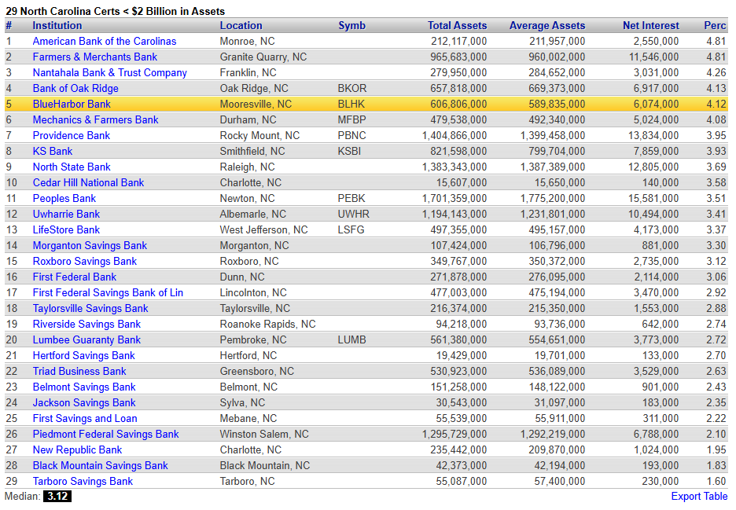Open the Uwharrie Bank link
The height and width of the screenshot is (510, 736).
point(66,214)
